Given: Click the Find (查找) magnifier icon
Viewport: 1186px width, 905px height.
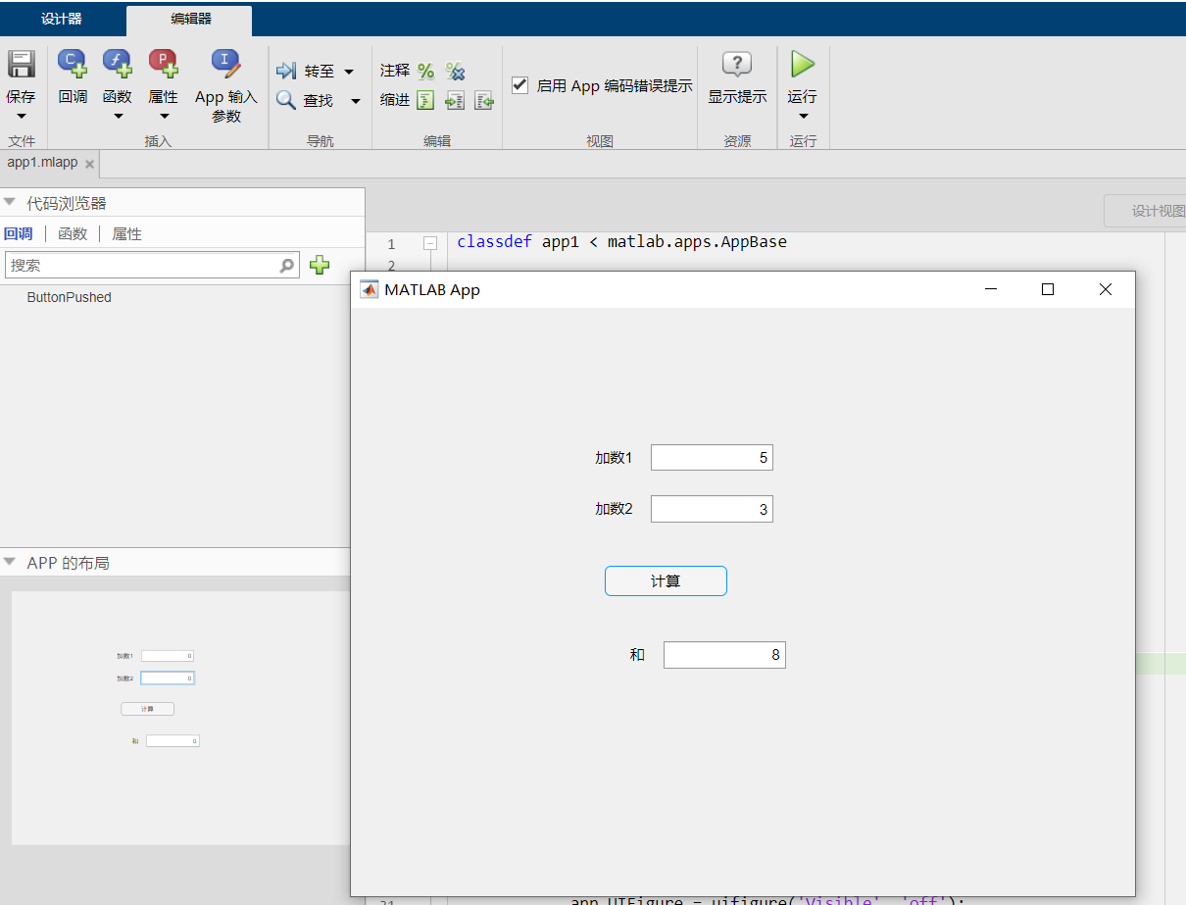Looking at the screenshot, I should coord(286,100).
